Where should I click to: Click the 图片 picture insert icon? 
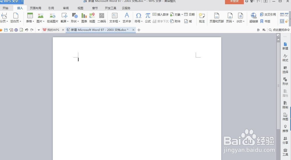pyautogui.click(x=40, y=16)
